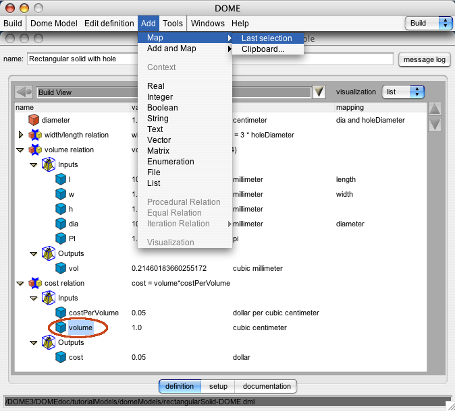Screen dimensions: 455x411
Task: Move item down with the down arrow
Action: coord(435,125)
